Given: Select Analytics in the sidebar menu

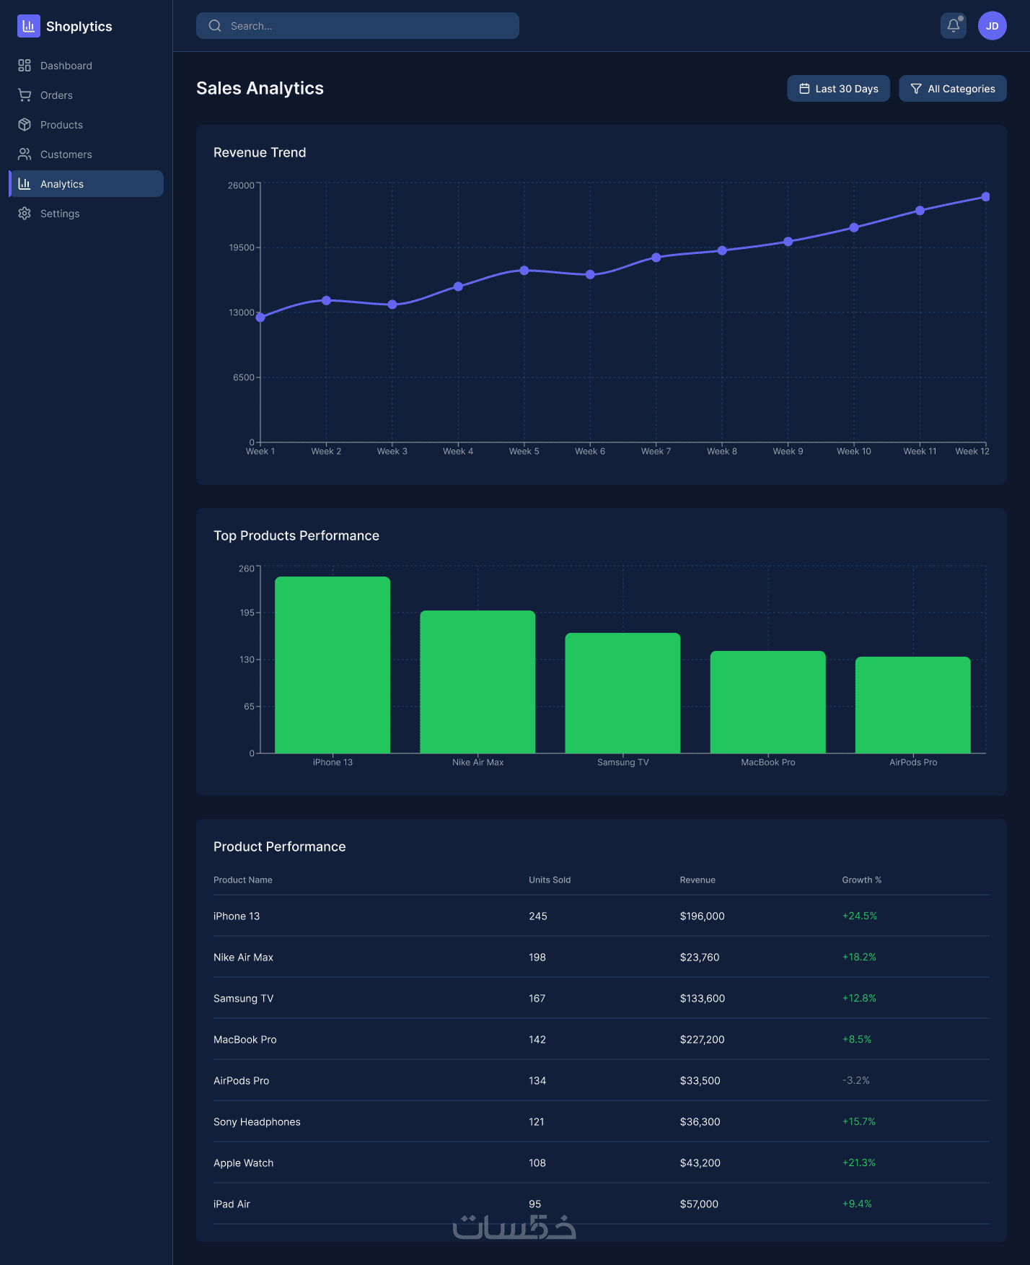Looking at the screenshot, I should 87,184.
